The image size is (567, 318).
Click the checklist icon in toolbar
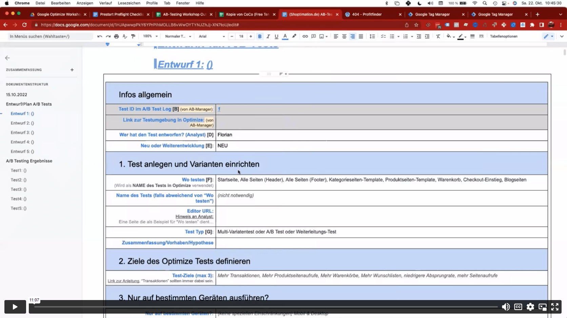tap(383, 36)
